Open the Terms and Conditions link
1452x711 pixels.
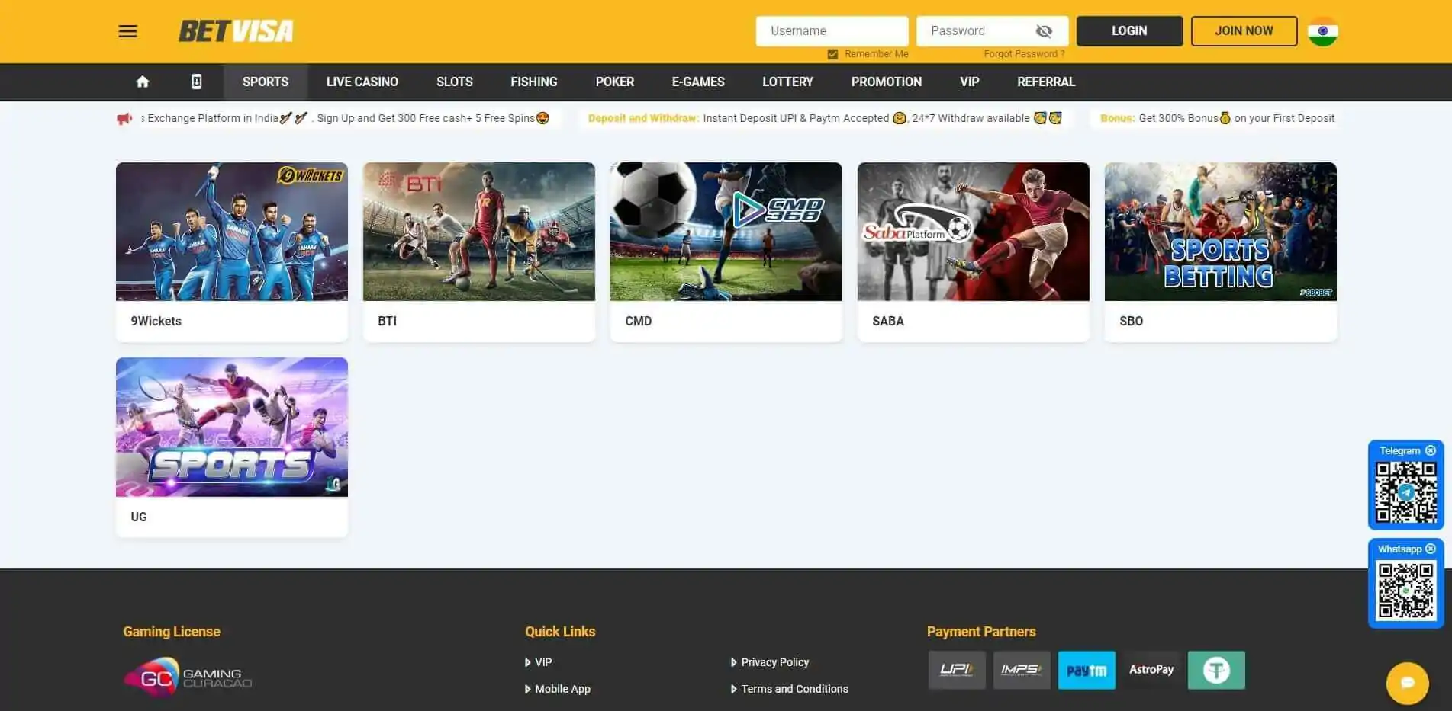point(794,689)
